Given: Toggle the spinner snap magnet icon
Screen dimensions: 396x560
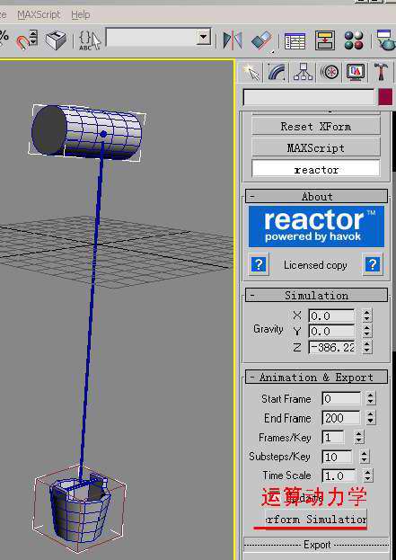Looking at the screenshot, I should (x=27, y=40).
